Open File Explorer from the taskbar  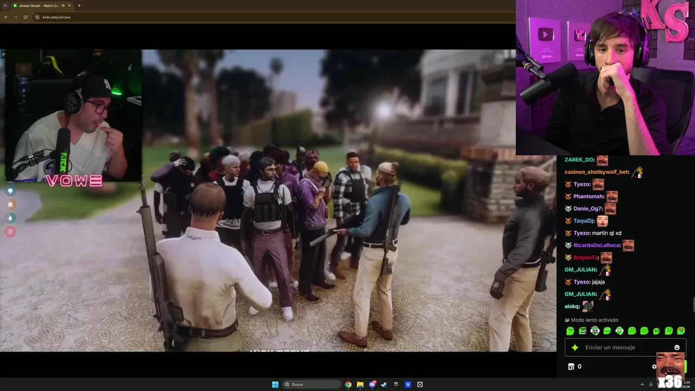click(x=360, y=384)
